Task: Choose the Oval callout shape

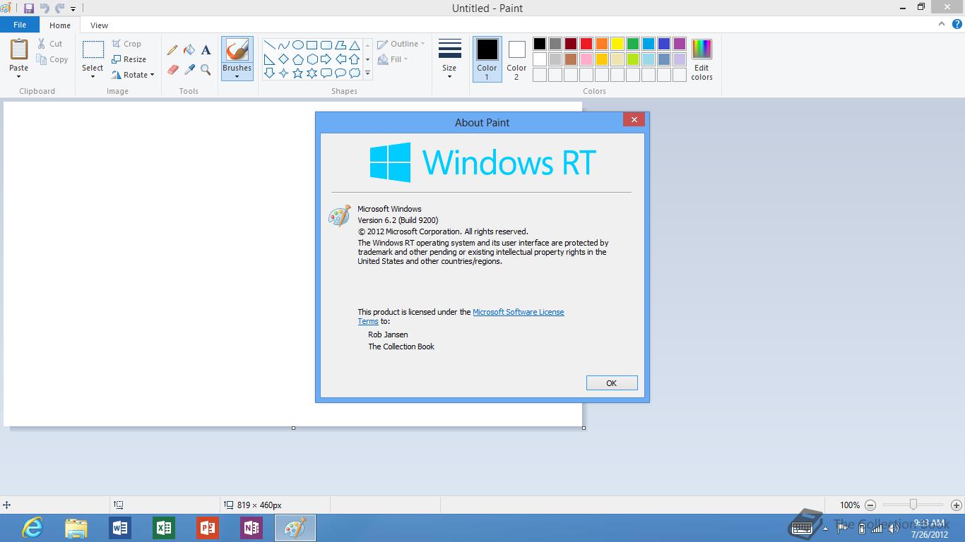Action: click(340, 73)
